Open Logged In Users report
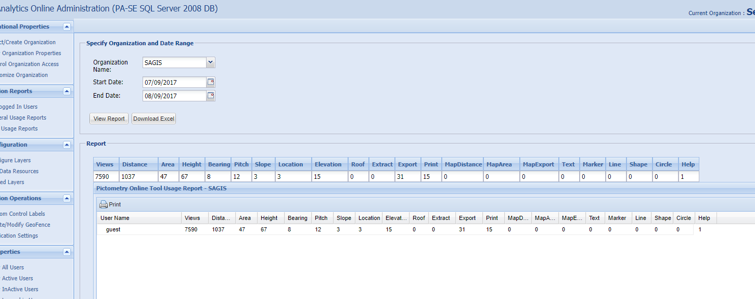This screenshot has width=755, height=299. (x=19, y=107)
